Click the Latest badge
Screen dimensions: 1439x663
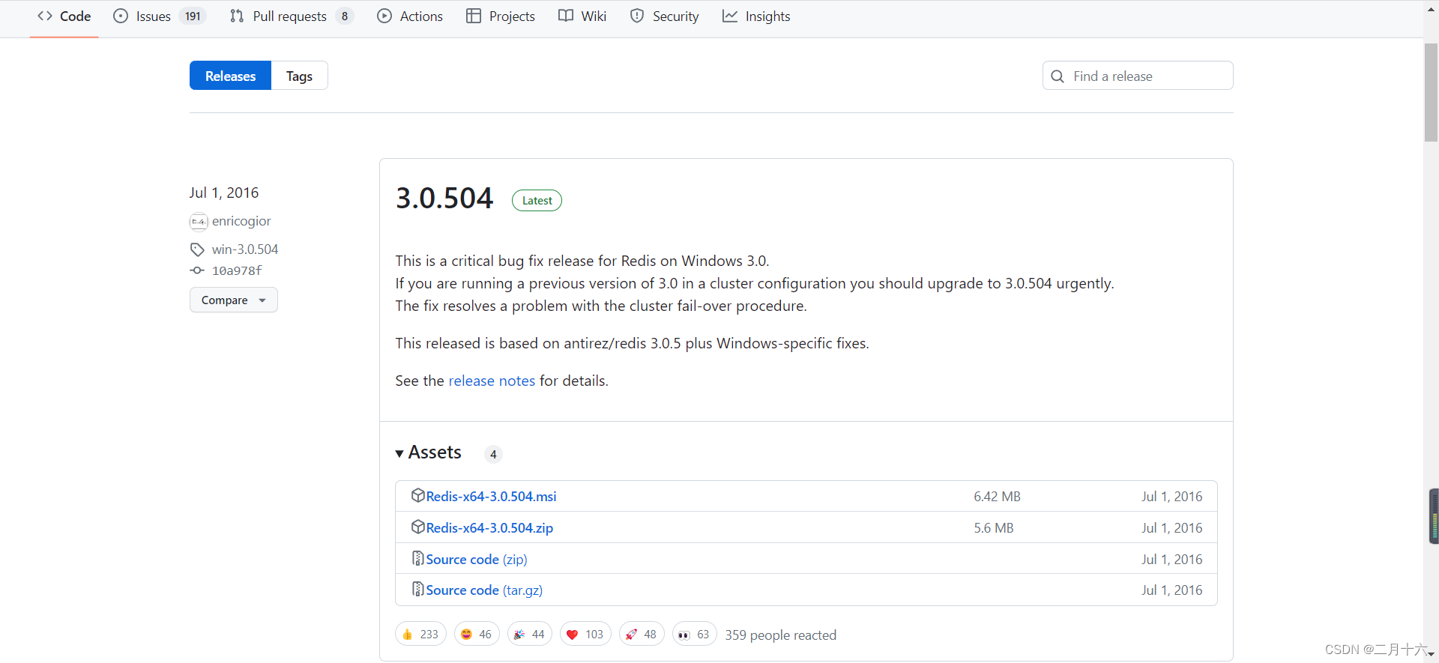(x=537, y=201)
